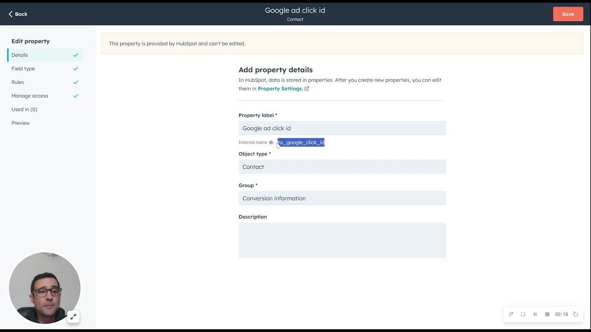Click the Description text area
Image resolution: width=591 pixels, height=332 pixels.
[x=342, y=240]
